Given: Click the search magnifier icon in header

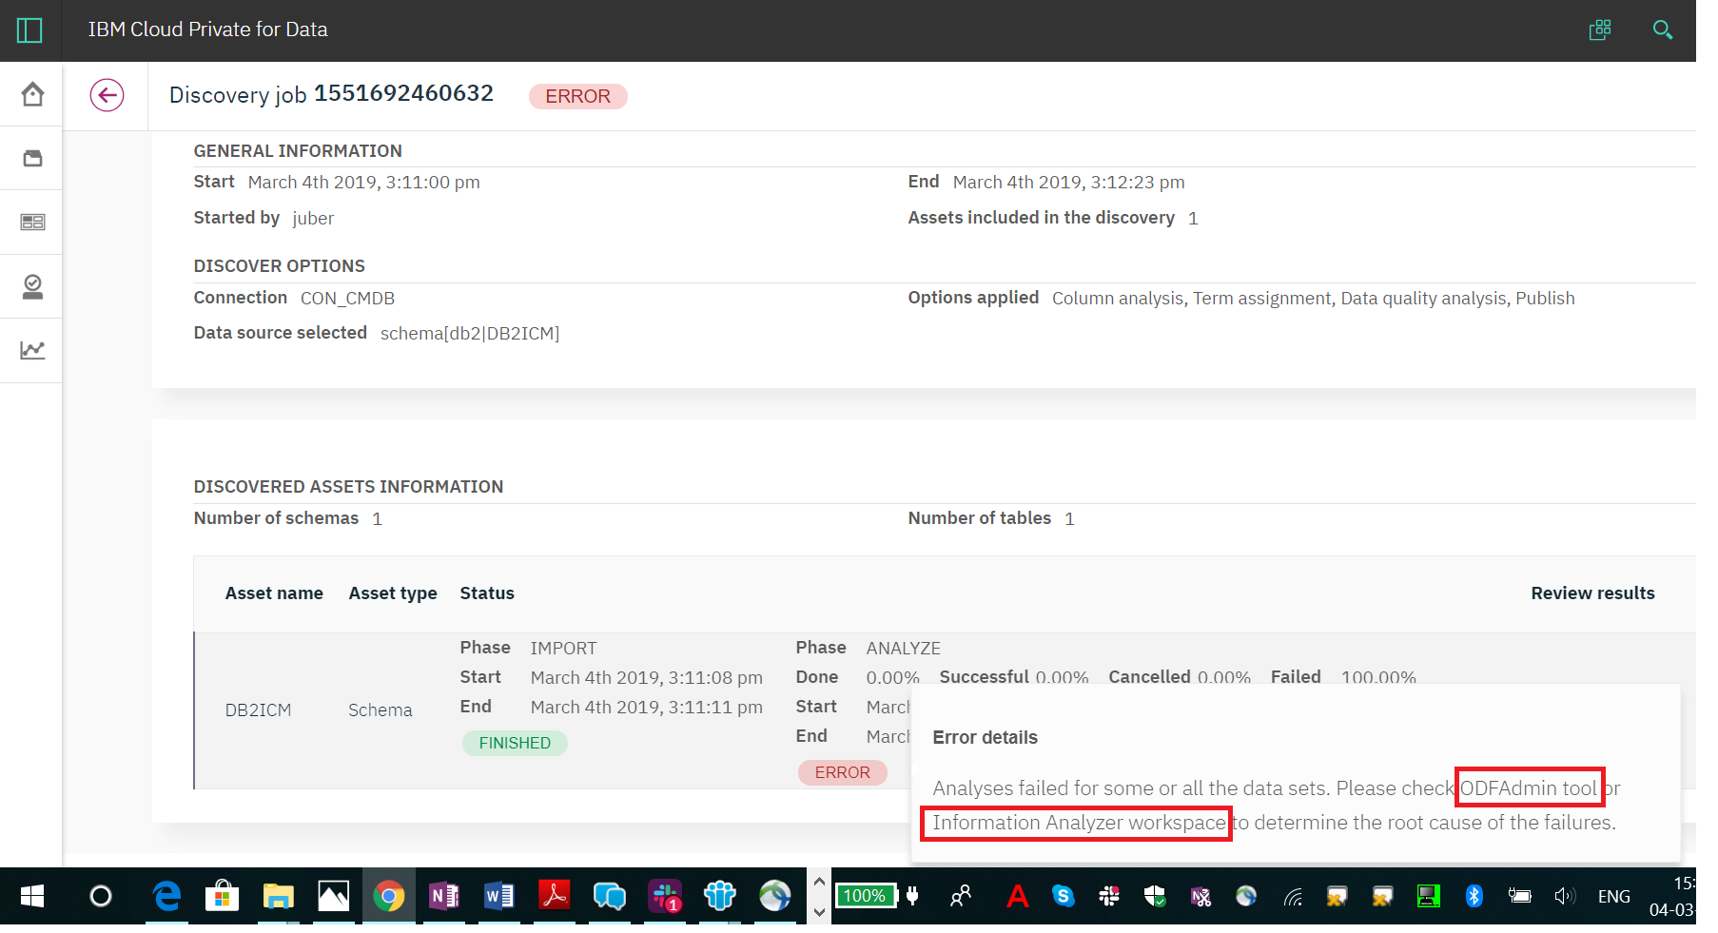Looking at the screenshot, I should 1663,29.
